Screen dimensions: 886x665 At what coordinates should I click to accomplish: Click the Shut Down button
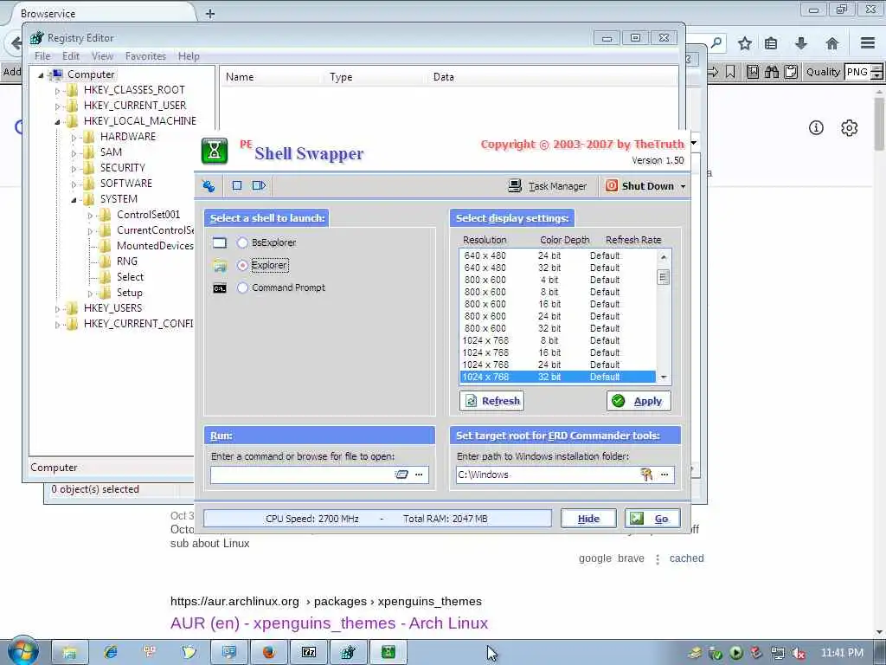click(x=639, y=186)
